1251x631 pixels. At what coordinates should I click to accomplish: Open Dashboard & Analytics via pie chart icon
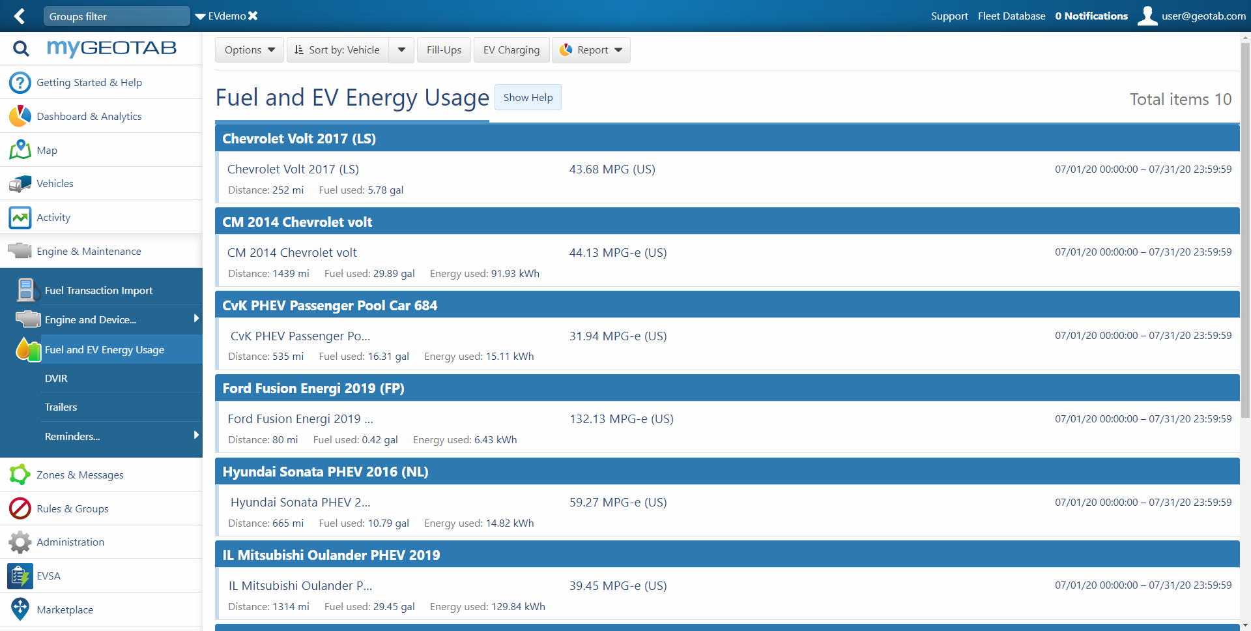[x=20, y=116]
